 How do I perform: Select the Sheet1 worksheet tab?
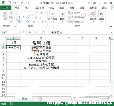(x=26, y=99)
